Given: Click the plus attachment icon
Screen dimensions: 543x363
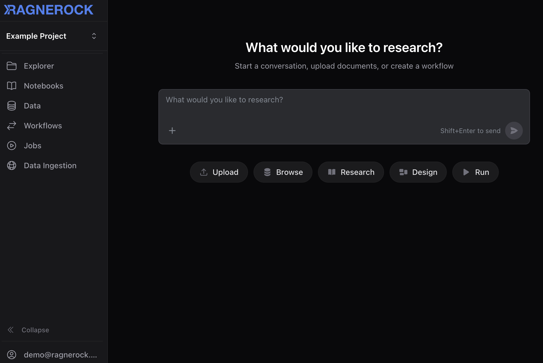Looking at the screenshot, I should point(172,131).
